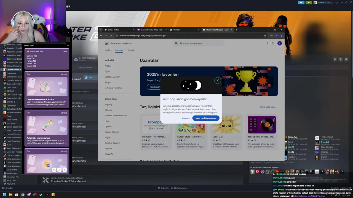Image resolution: width=353 pixels, height=198 pixels.
Task: Open File Explorer from taskbar
Action: (x=10, y=195)
